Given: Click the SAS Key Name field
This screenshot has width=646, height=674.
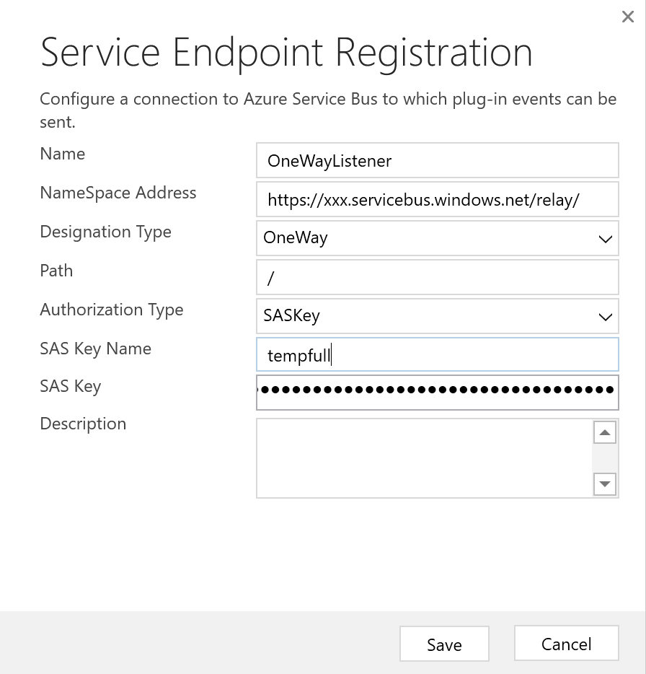Looking at the screenshot, I should click(437, 355).
